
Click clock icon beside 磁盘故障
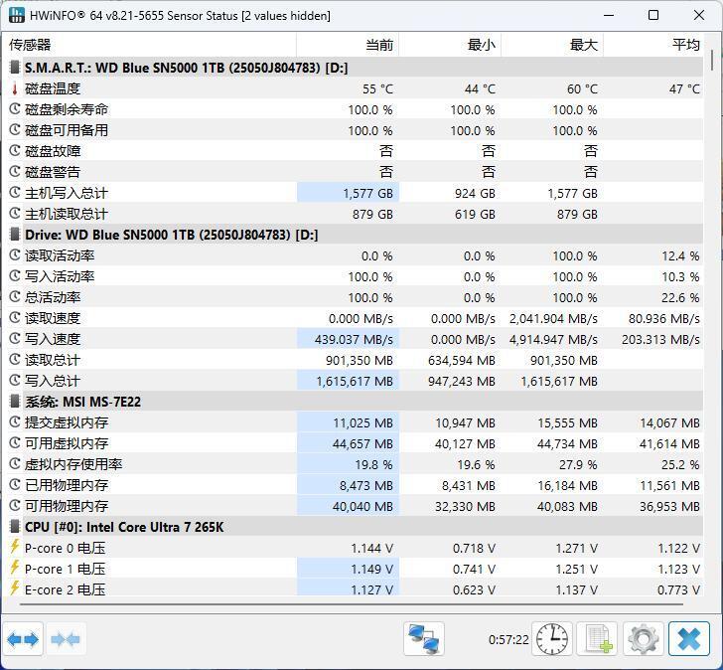pos(15,151)
